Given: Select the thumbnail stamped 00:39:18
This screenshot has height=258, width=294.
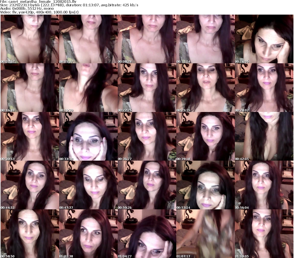Looking at the screenshot, I should [x=205, y=136].
